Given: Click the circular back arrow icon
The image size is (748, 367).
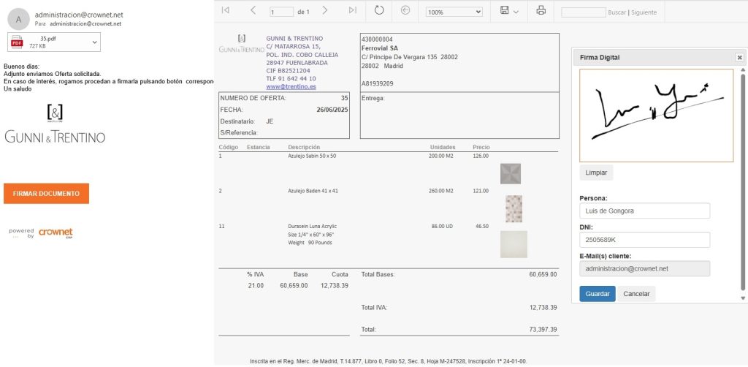Looking at the screenshot, I should (405, 10).
